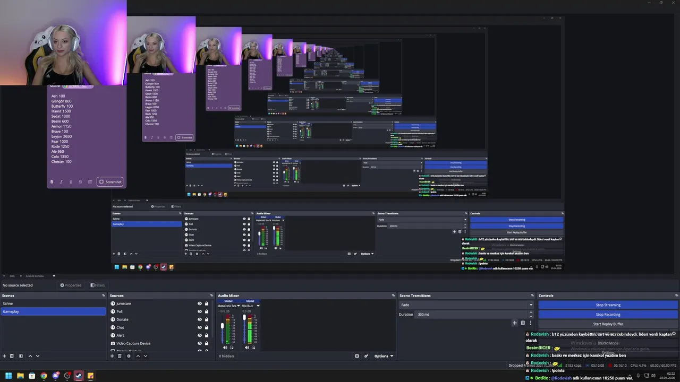The image size is (680, 382).
Task: Open Advanced Audio Properties gears icon
Action: (x=367, y=356)
